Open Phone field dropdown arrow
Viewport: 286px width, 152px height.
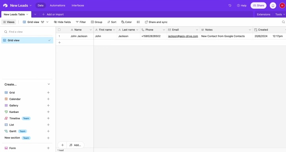tap(164, 30)
